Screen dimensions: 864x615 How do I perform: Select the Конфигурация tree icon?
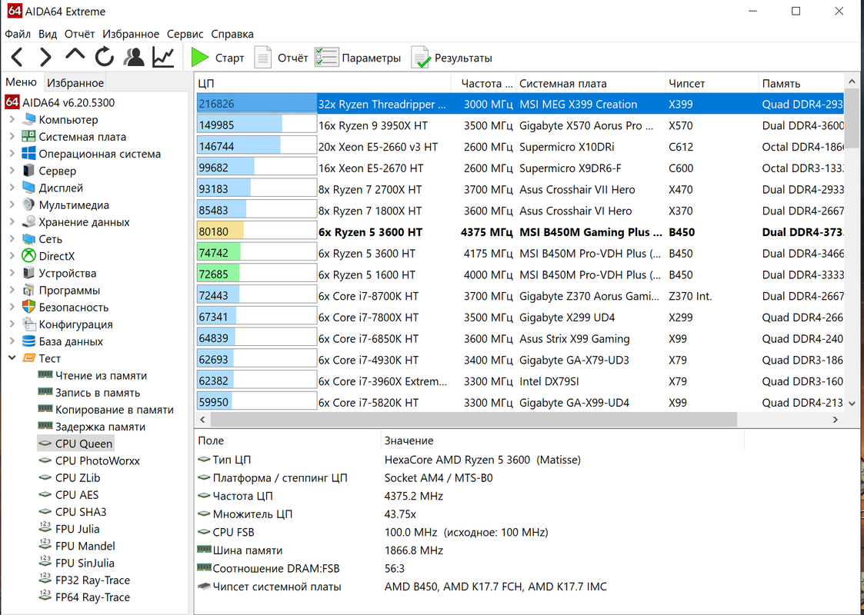pyautogui.click(x=28, y=324)
